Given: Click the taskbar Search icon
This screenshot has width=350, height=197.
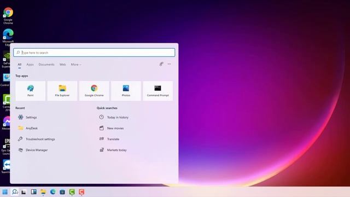Looking at the screenshot, I should [x=15, y=192].
